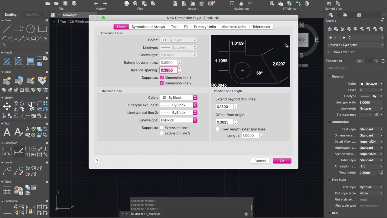The height and width of the screenshot is (218, 387).
Task: Activate the Move tool in Modify panel
Action: pyautogui.click(x=7, y=106)
